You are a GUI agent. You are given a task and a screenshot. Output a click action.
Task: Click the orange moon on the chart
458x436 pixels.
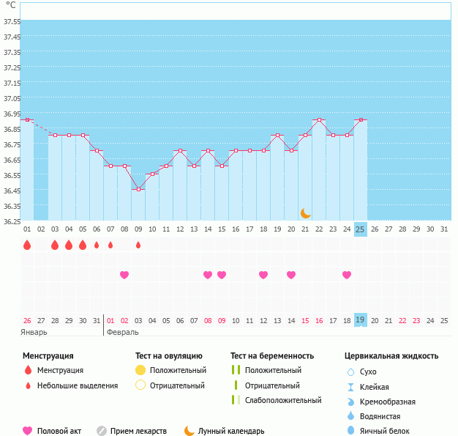(x=306, y=213)
